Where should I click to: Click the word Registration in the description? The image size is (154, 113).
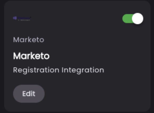[x=36, y=70]
